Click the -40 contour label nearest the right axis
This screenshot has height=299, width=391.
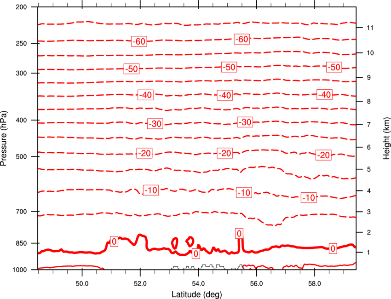click(324, 94)
